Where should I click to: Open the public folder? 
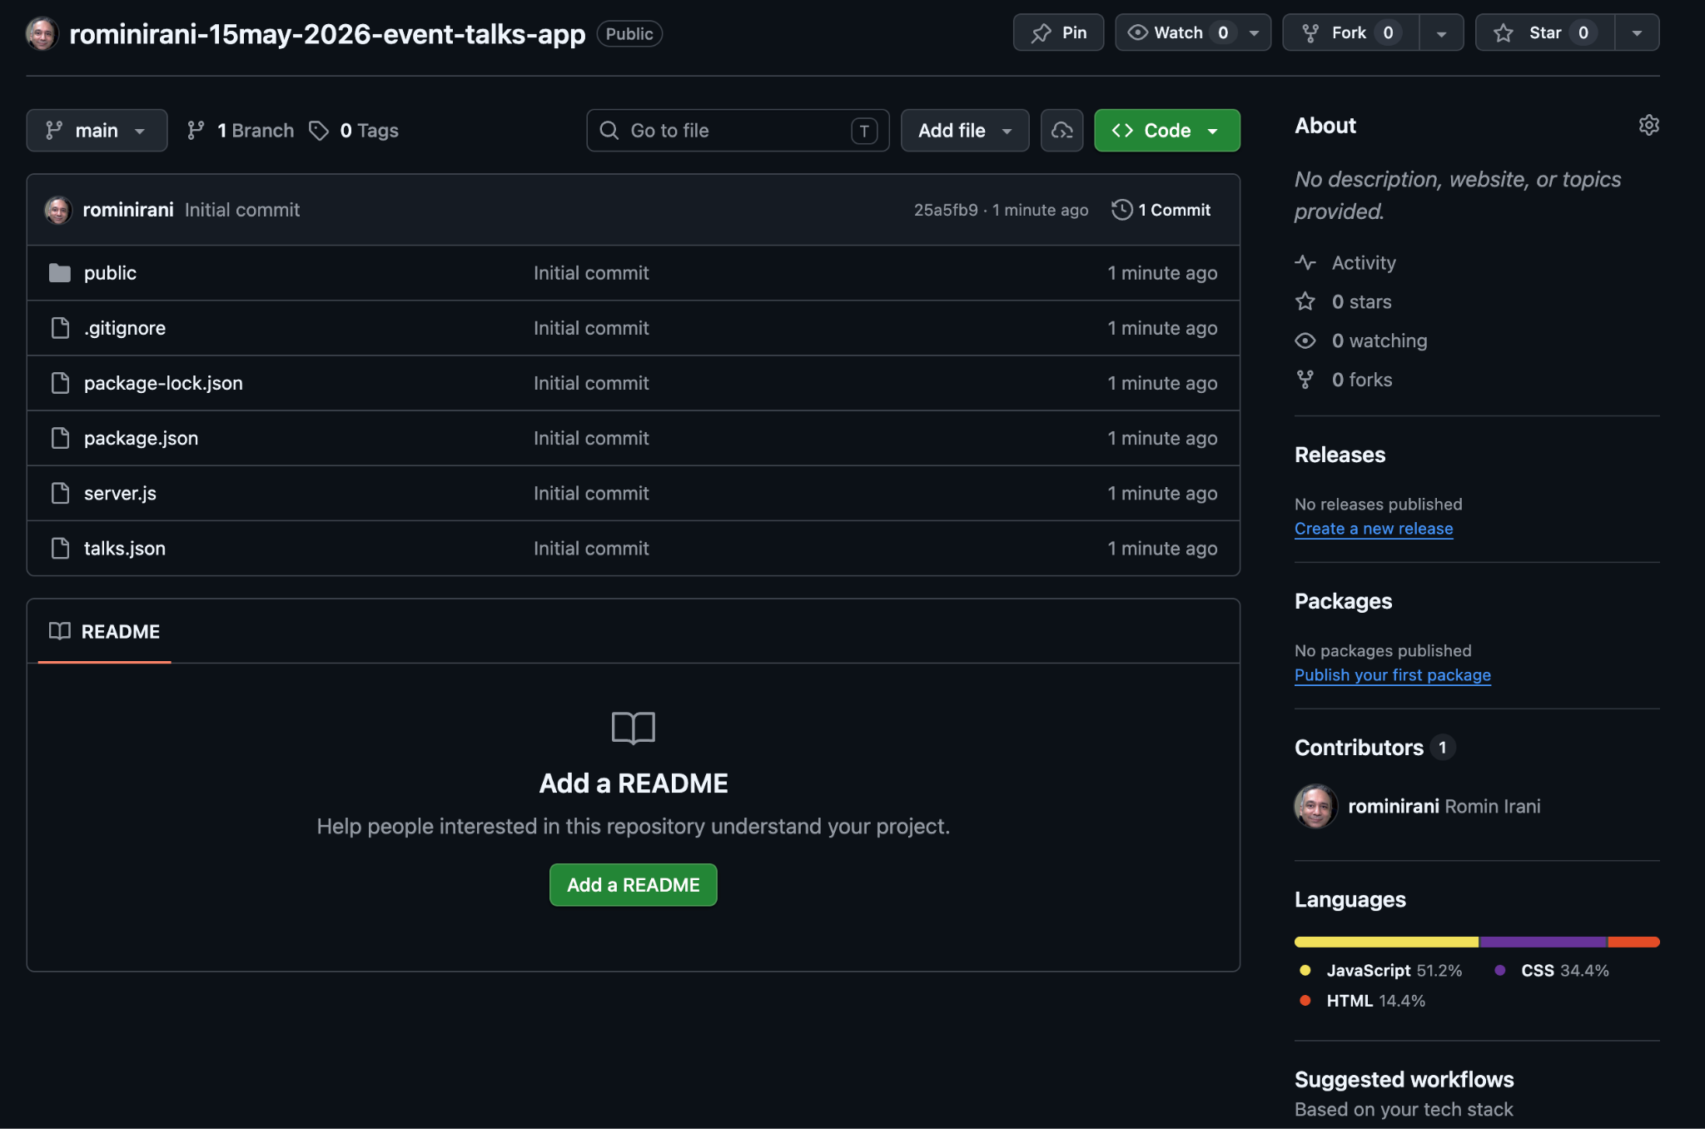tap(110, 273)
